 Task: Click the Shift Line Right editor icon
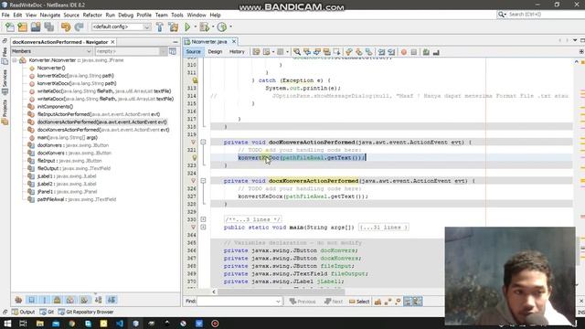pos(391,52)
